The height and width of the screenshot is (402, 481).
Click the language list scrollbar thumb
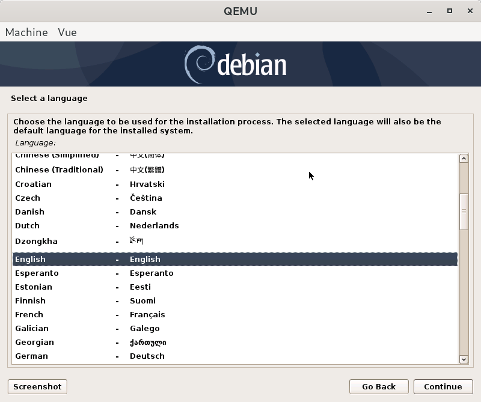click(x=464, y=212)
